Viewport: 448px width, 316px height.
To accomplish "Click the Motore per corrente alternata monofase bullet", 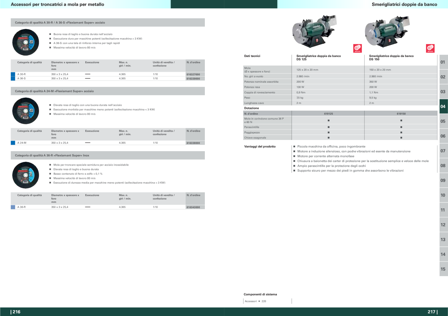I will pos(326,156).
